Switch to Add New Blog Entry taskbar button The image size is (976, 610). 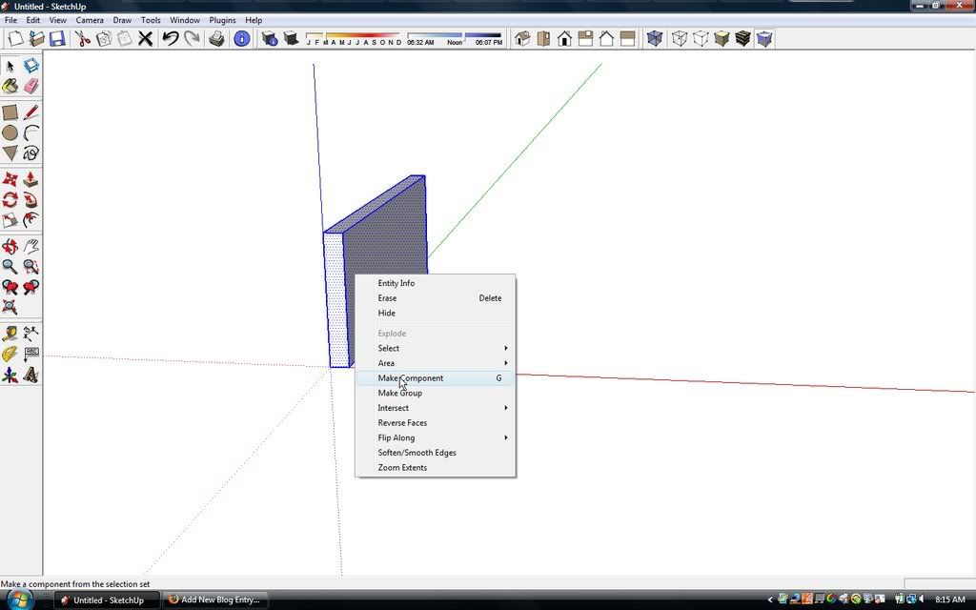pos(215,600)
